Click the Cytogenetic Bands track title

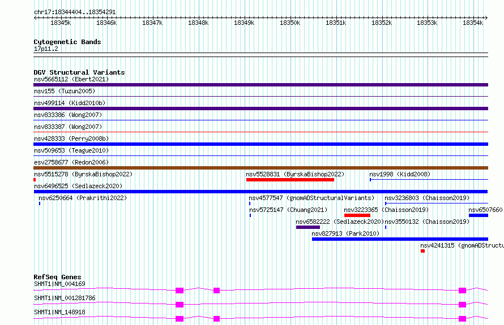click(x=67, y=42)
